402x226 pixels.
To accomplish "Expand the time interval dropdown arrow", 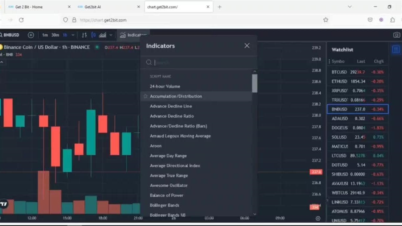I will (73, 35).
